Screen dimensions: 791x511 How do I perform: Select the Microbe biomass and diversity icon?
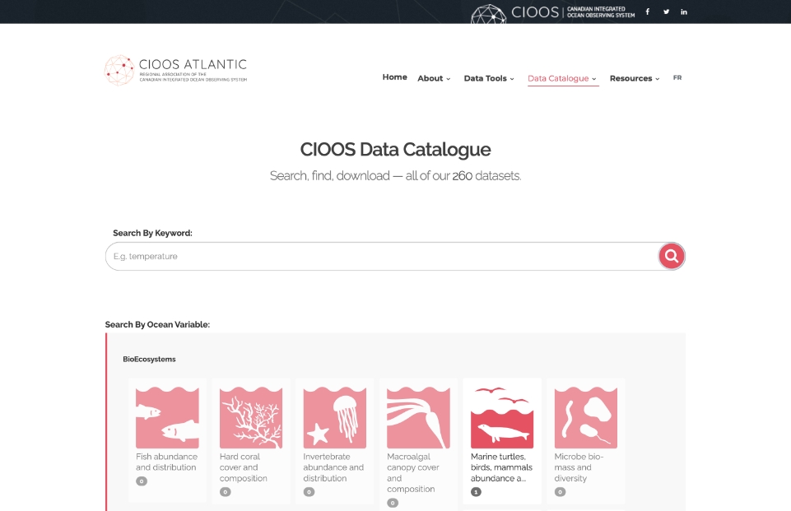pyautogui.click(x=585, y=418)
